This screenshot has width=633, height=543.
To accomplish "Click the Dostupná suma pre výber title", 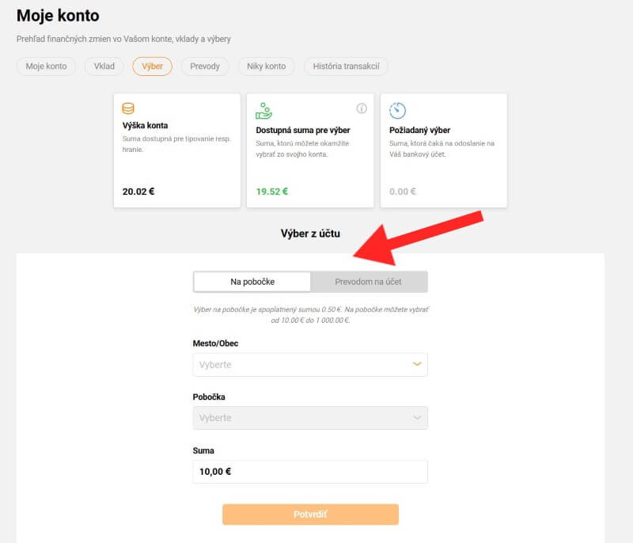I will pos(303,131).
